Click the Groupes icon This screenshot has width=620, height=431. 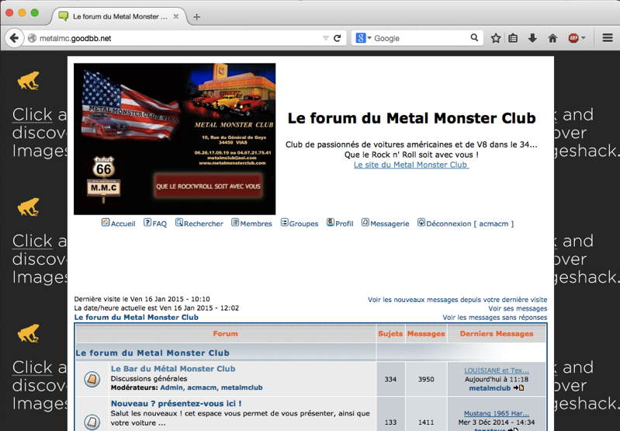285,222
